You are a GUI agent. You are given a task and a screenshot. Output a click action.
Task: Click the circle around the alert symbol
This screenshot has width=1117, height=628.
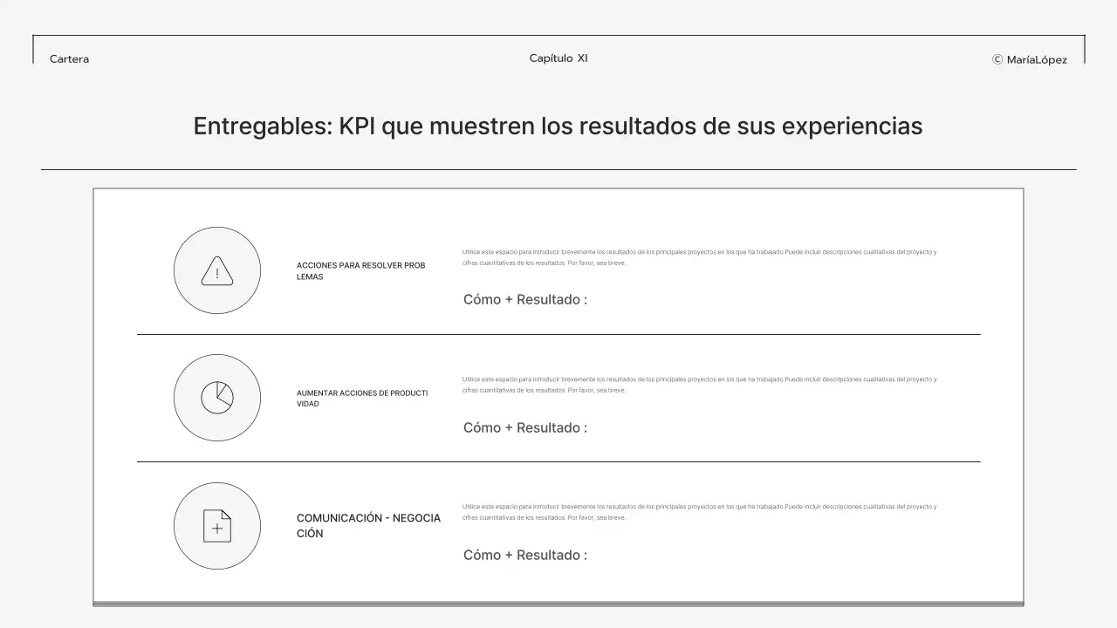[x=217, y=270]
